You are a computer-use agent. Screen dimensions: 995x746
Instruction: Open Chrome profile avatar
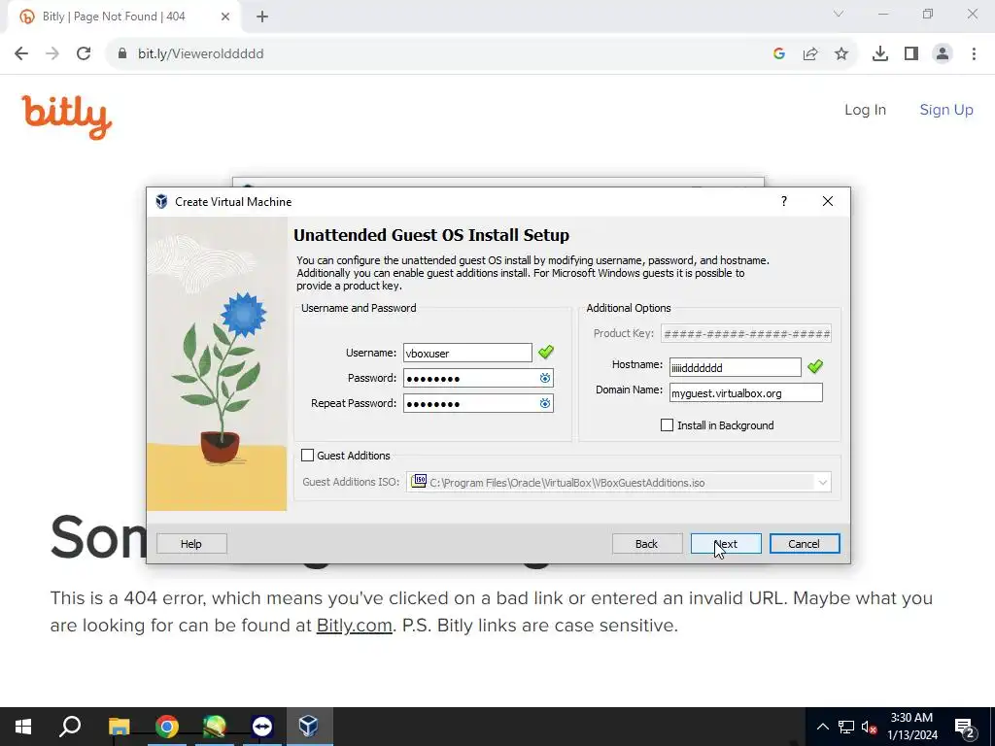tap(943, 54)
